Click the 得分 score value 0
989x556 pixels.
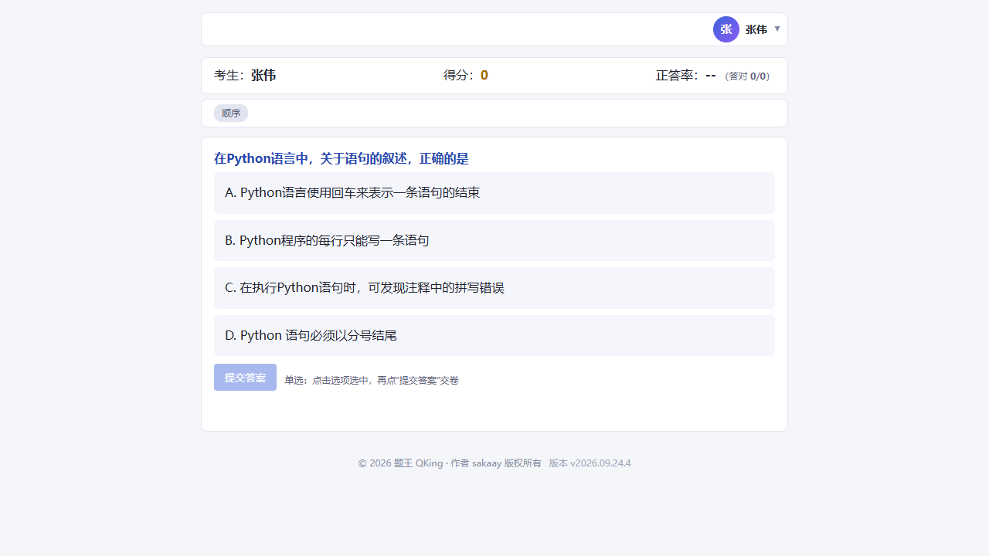484,75
